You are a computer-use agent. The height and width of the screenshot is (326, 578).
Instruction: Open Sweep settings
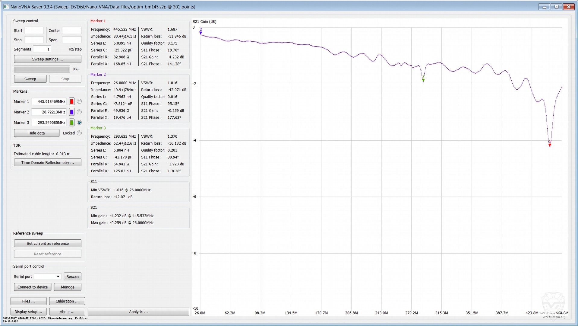click(47, 59)
